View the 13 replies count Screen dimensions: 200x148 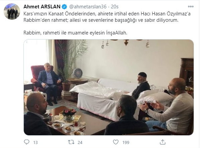point(36,142)
